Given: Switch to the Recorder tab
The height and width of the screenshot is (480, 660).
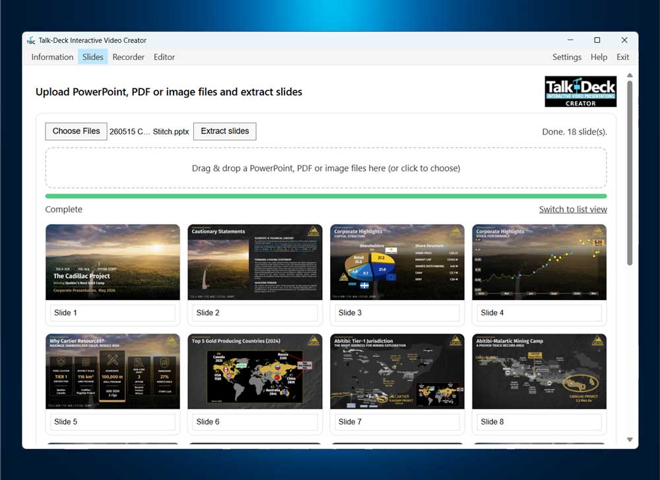Looking at the screenshot, I should (x=129, y=57).
